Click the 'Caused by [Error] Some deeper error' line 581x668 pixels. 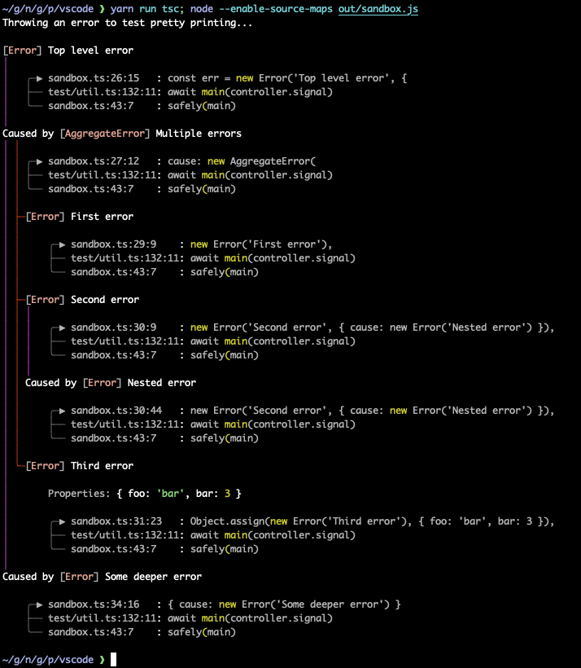(103, 577)
